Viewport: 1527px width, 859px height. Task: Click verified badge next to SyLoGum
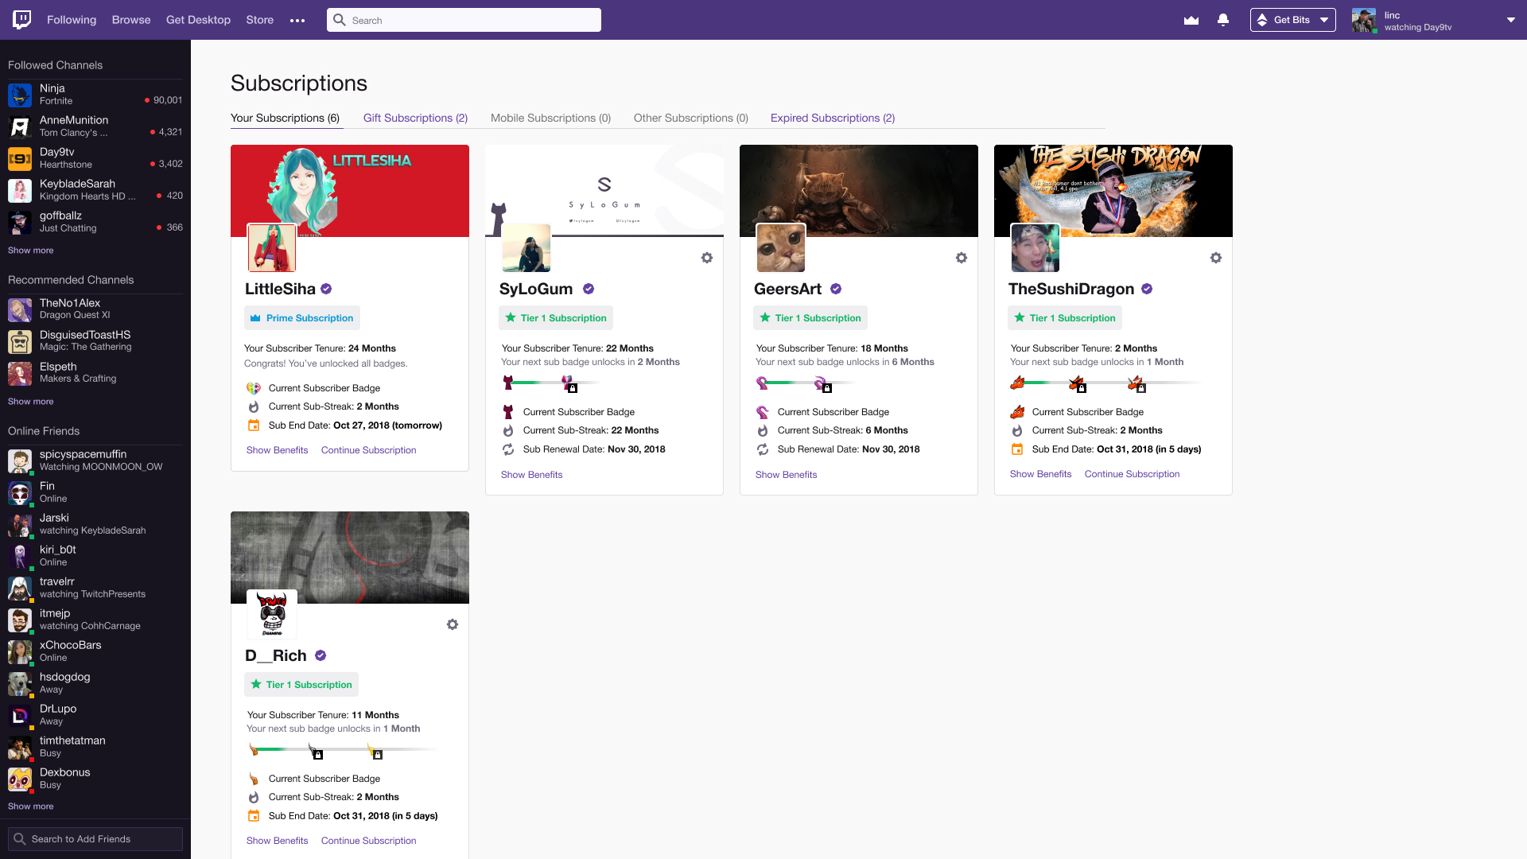[x=589, y=289]
